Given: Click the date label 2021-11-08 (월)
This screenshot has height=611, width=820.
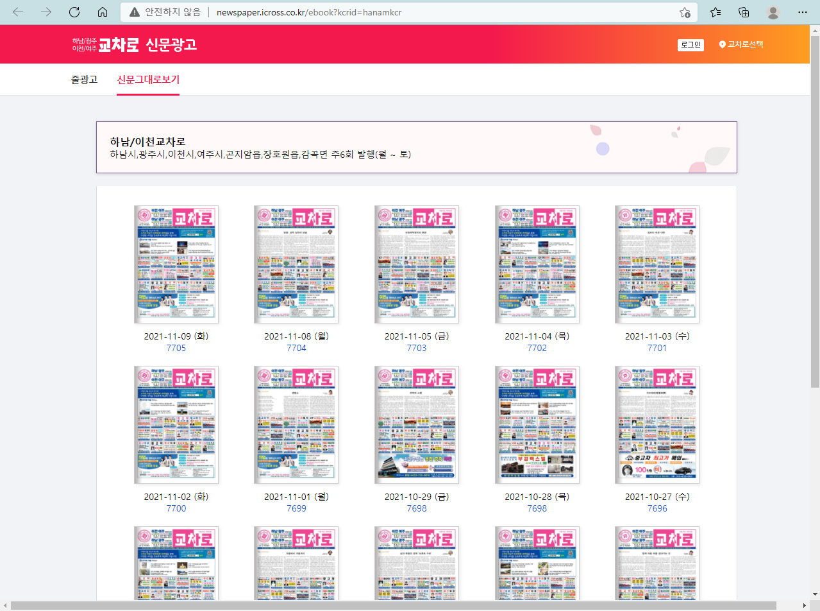Looking at the screenshot, I should point(296,336).
